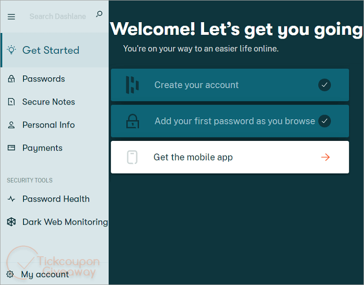Select the Create your account card
The image size is (364, 285).
[230, 85]
